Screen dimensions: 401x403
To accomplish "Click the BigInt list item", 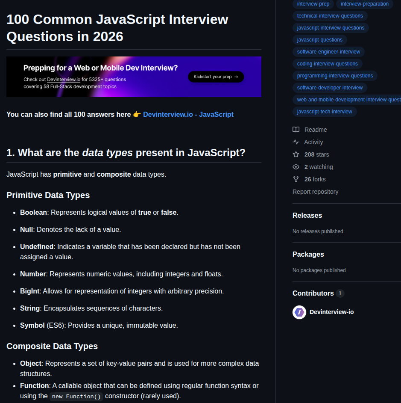I will (122, 291).
